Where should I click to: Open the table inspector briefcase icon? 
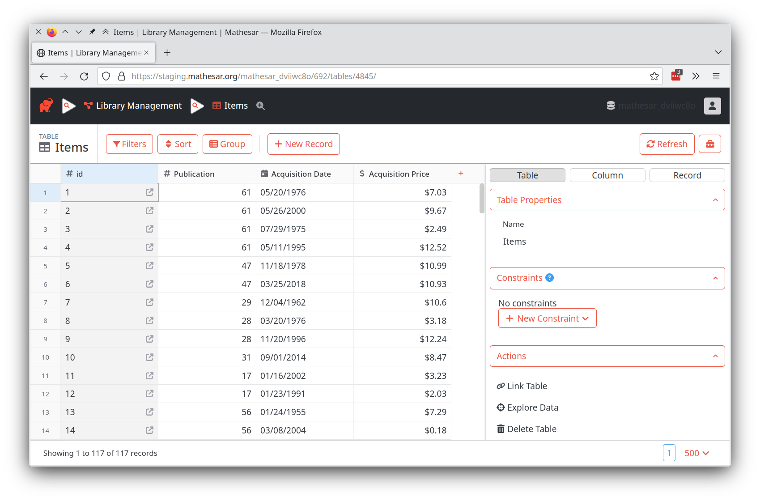point(710,144)
